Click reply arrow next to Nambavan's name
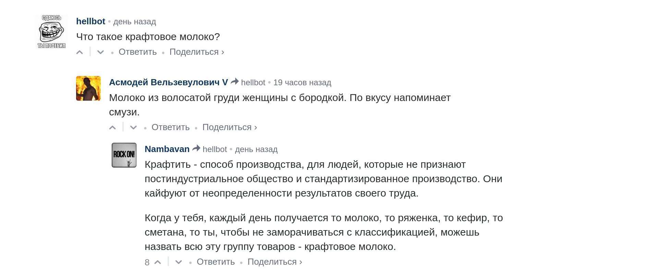 pyautogui.click(x=196, y=148)
